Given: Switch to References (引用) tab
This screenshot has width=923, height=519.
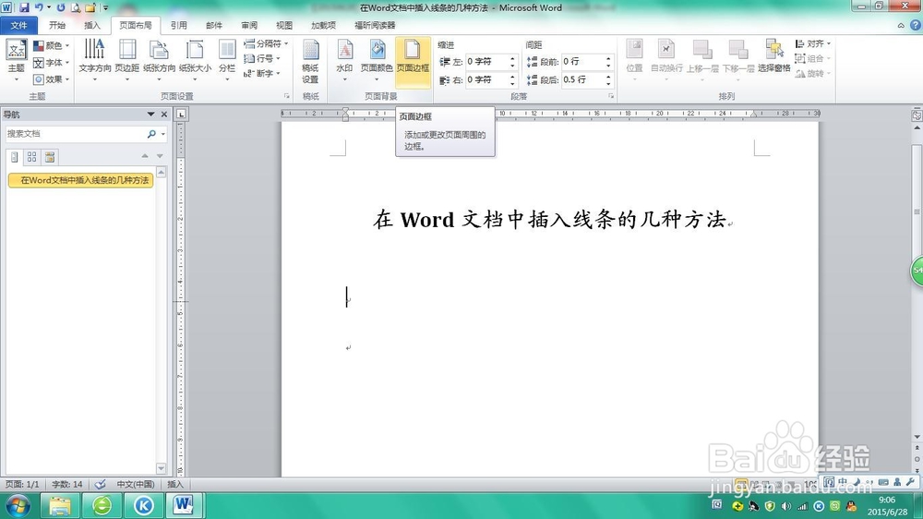Looking at the screenshot, I should click(x=178, y=25).
